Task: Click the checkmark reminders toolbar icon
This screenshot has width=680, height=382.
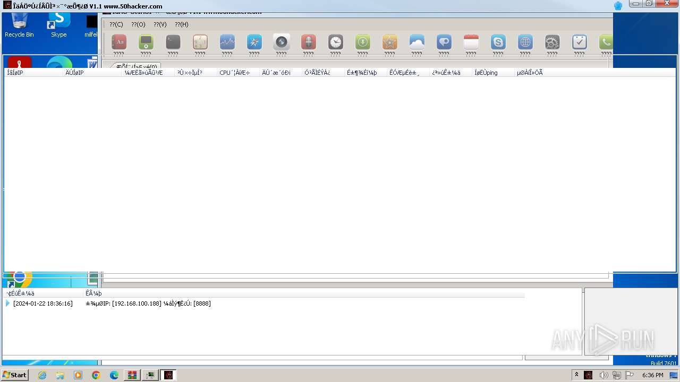Action: tap(579, 42)
